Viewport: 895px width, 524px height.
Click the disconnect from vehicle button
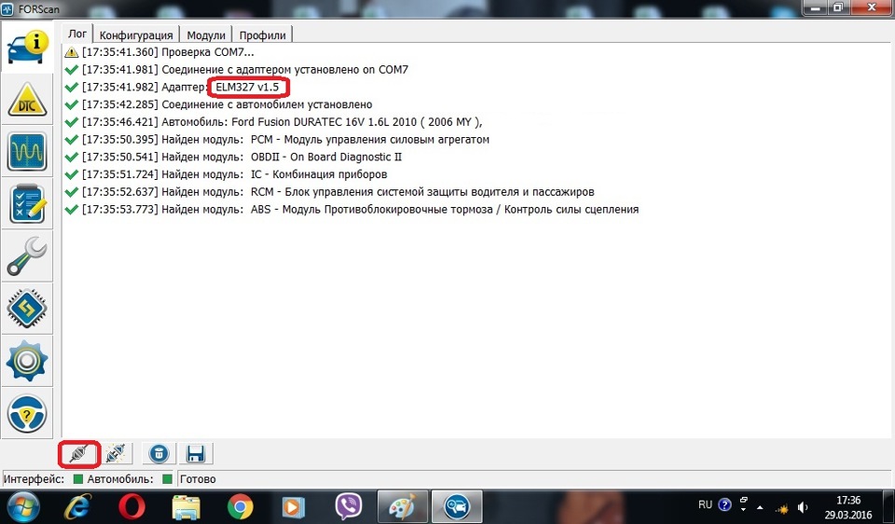[x=115, y=454]
